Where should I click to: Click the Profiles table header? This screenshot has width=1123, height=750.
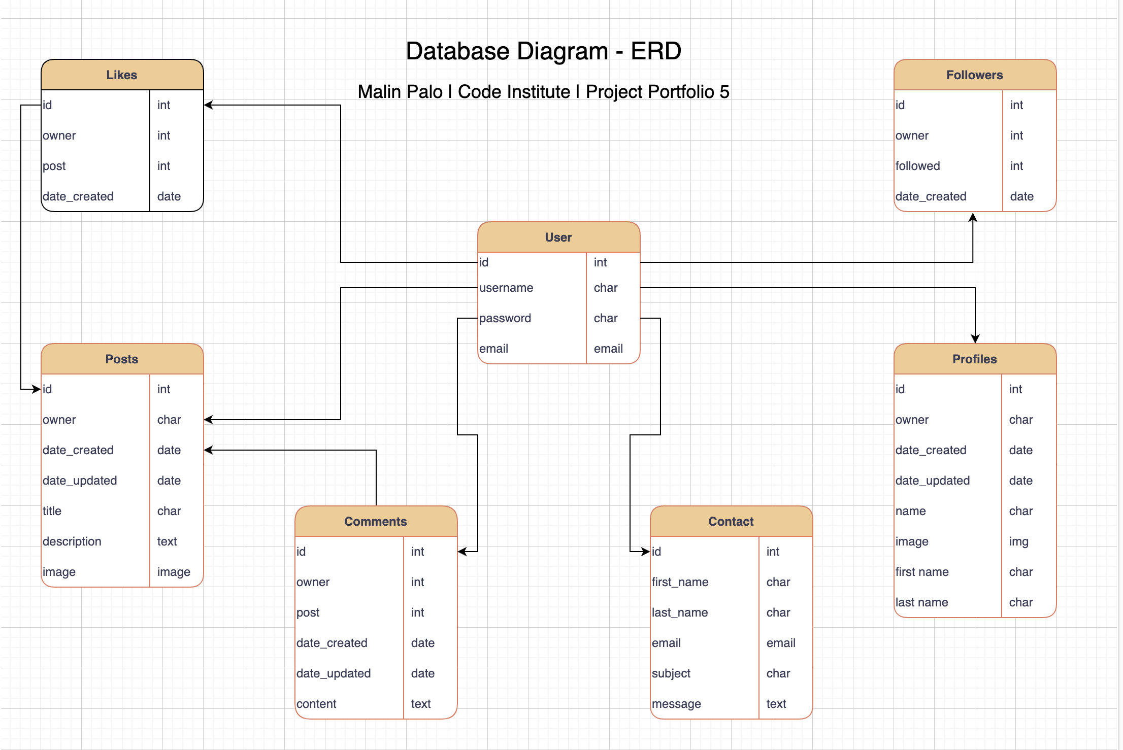(974, 358)
